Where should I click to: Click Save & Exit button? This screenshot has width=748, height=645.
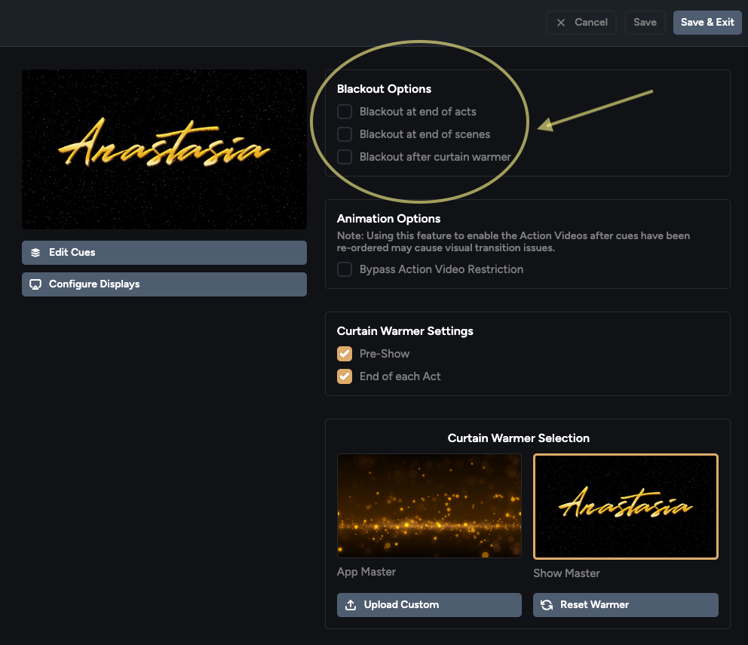coord(707,23)
